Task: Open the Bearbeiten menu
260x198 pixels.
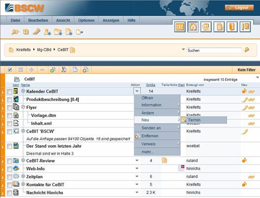Action: 38,20
